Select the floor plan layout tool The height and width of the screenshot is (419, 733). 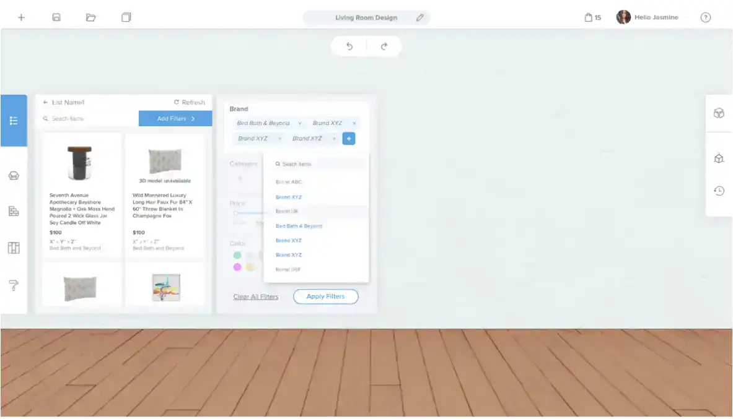pyautogui.click(x=14, y=247)
